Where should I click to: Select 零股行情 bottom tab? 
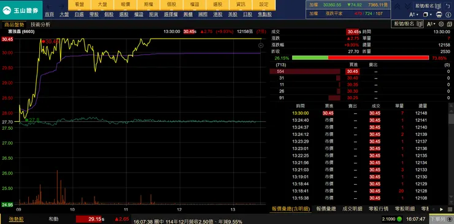pos(378,209)
